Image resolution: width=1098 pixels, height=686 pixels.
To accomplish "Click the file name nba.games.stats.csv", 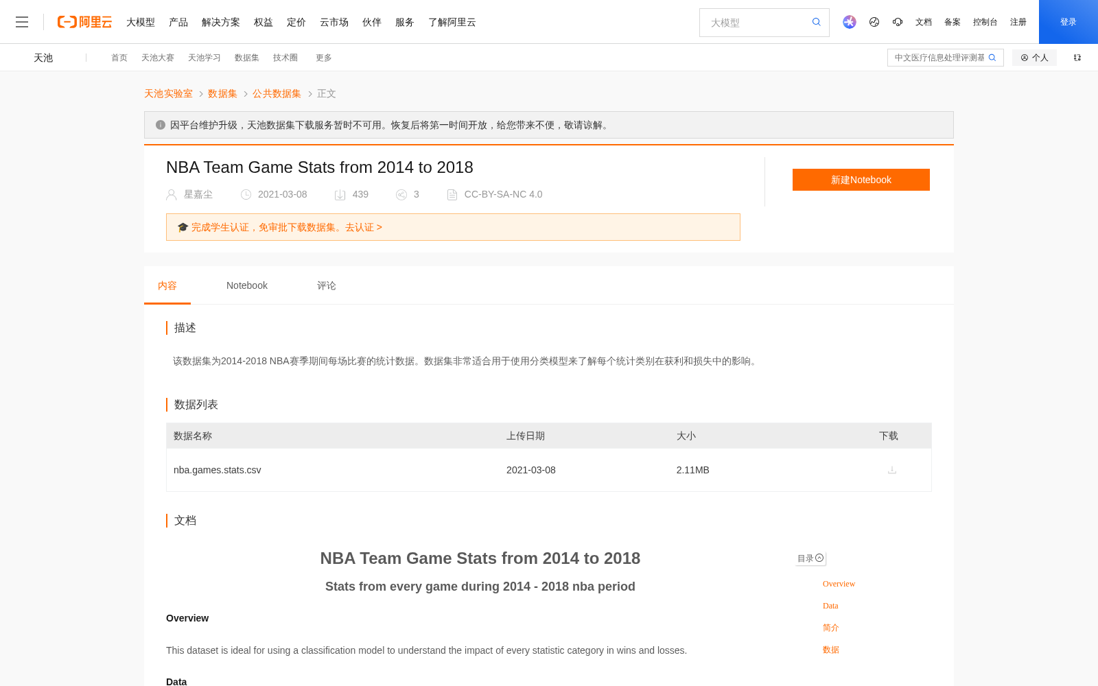I will [x=218, y=470].
